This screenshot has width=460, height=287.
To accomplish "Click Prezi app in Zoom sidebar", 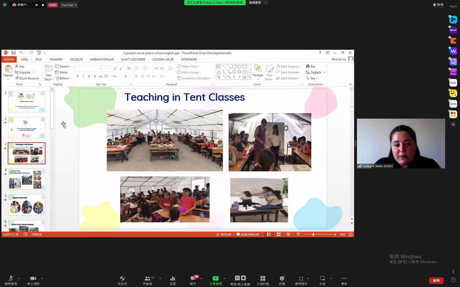I will pyautogui.click(x=453, y=72).
